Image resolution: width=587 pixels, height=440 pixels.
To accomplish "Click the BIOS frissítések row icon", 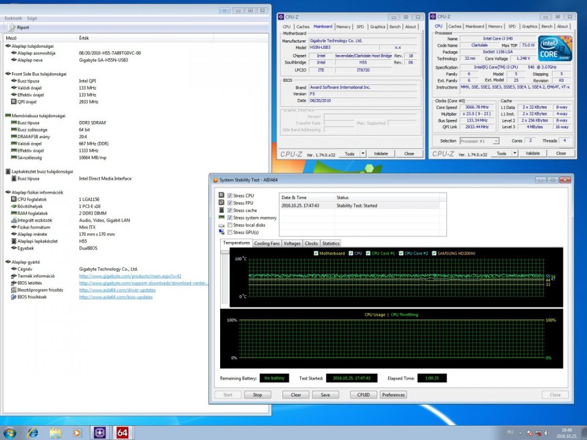I will point(13,297).
